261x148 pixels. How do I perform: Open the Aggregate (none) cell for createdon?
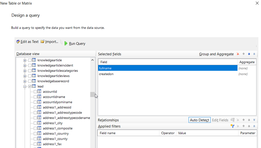coord(247,74)
